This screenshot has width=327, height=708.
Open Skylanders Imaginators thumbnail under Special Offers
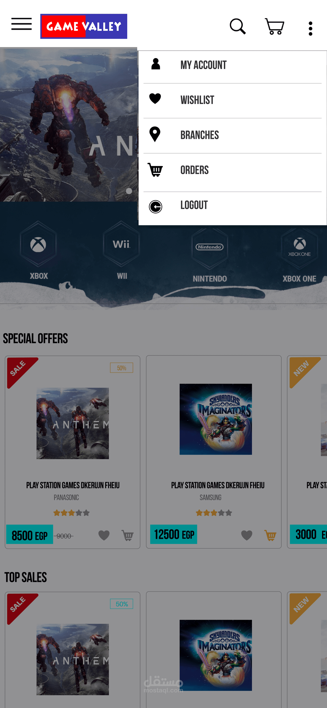(x=216, y=419)
